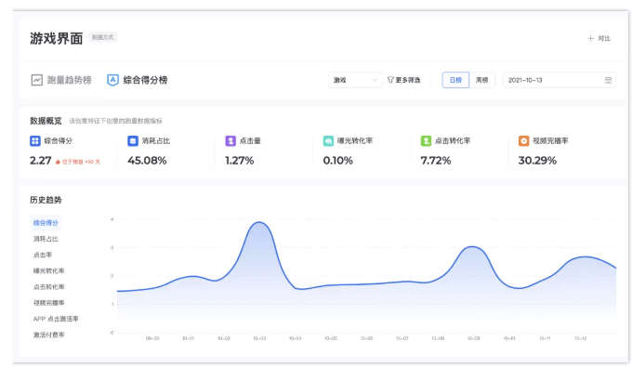This screenshot has height=368, width=633.
Task: Click the 10-12 x-axis date label
Action: pos(581,338)
